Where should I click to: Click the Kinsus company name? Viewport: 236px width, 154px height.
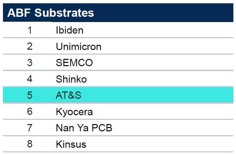pyautogui.click(x=71, y=144)
